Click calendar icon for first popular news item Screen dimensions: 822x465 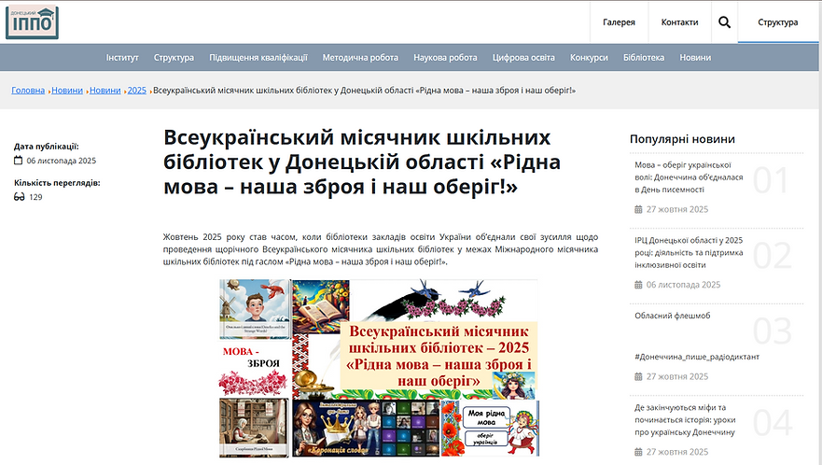(x=638, y=209)
